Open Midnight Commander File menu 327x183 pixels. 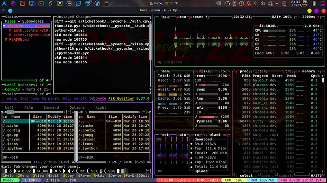click(x=28, y=108)
